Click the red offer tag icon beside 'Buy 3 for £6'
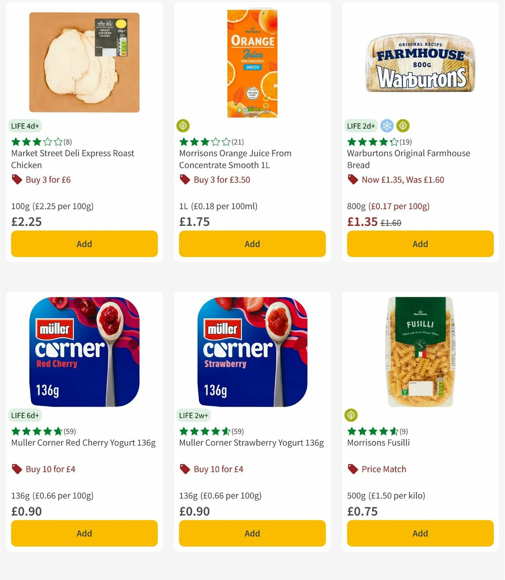 [16, 180]
